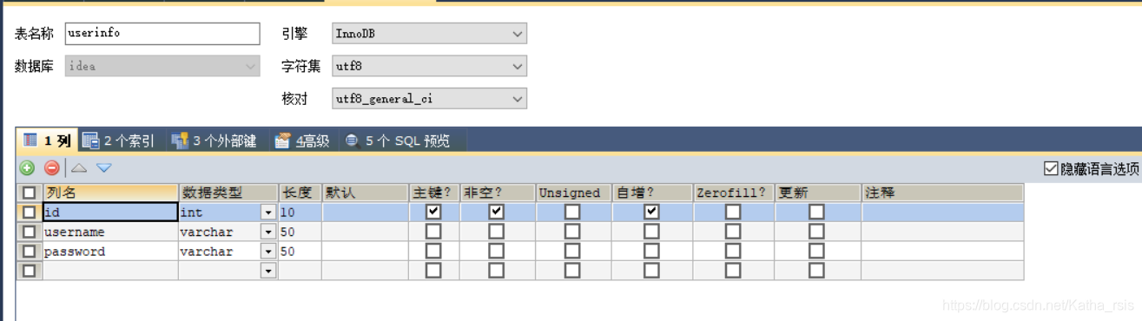Open the 4 高级 tab

coord(302,141)
